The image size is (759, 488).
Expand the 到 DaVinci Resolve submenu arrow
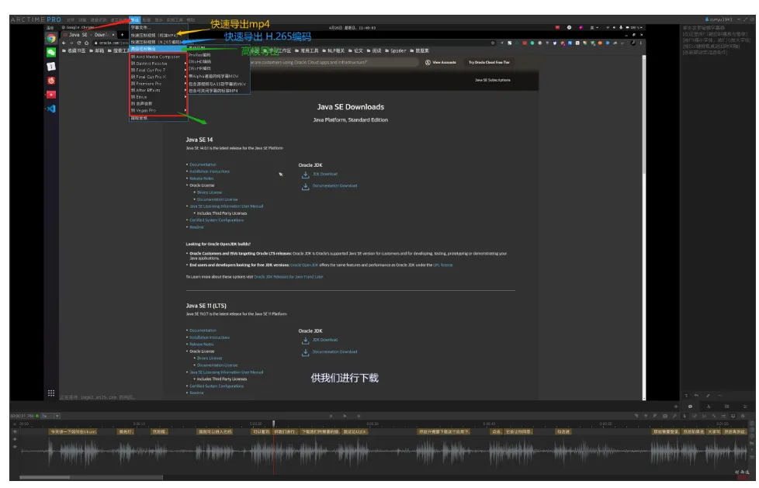click(x=185, y=64)
